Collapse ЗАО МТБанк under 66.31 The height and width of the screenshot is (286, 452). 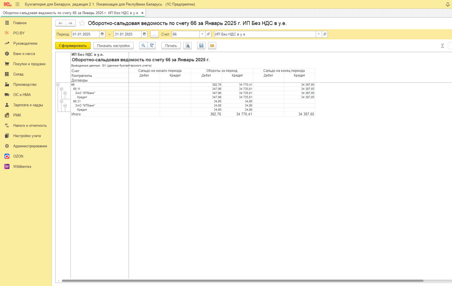(x=65, y=105)
